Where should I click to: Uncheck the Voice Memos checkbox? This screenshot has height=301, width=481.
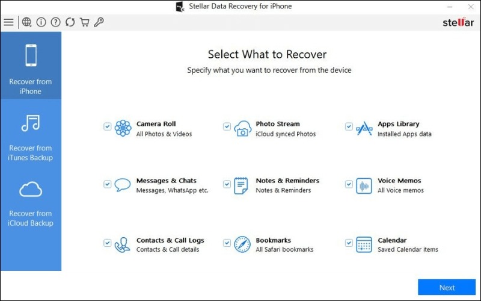tap(349, 184)
